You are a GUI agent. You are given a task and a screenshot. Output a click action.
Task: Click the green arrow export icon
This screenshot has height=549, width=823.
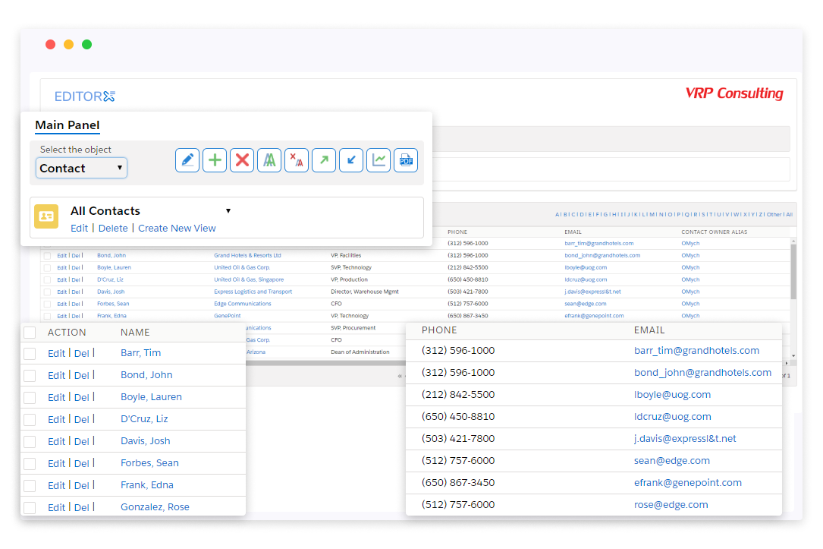point(324,160)
